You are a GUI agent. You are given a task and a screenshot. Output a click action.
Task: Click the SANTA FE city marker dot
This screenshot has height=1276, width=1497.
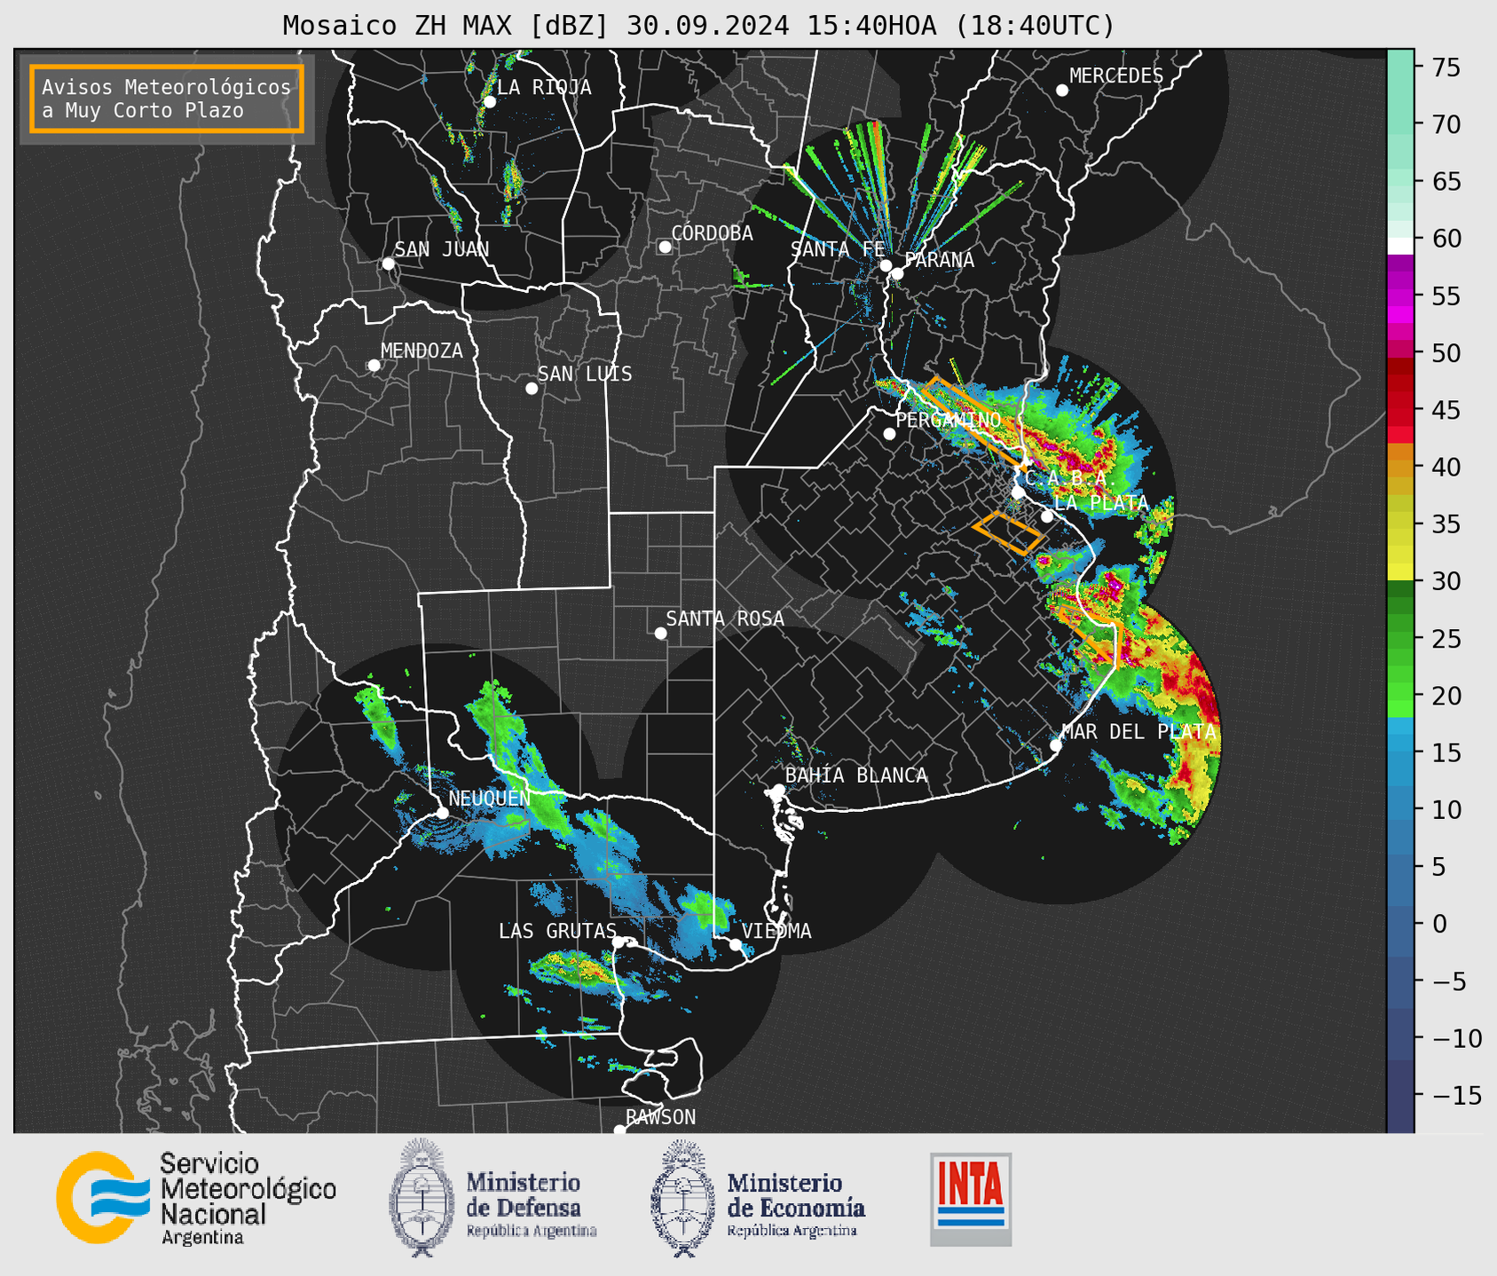pyautogui.click(x=886, y=265)
